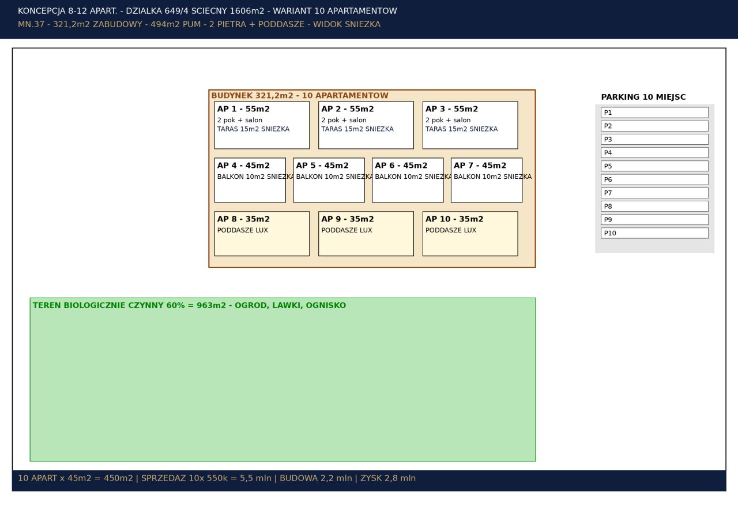Select the AP 10 - 35m2 attic apartment
Screen dimensions: 738x522
point(470,234)
